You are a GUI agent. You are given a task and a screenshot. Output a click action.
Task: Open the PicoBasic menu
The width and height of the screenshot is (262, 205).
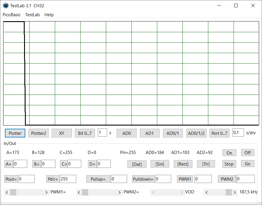[x=12, y=15]
